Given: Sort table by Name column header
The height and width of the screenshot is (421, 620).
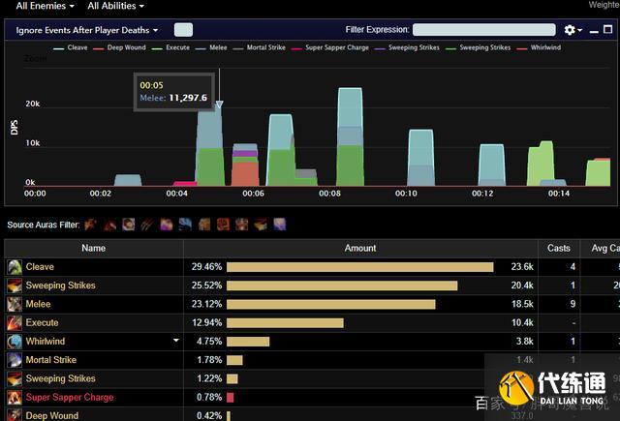Looking at the screenshot, I should pos(93,248).
